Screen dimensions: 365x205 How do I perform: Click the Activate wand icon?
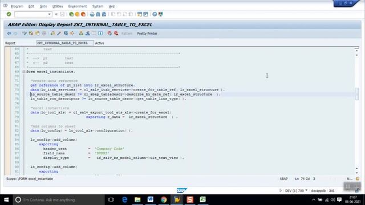(59, 34)
